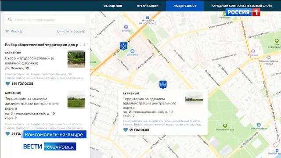Switch to the ОРГАНИЗАЦИИ tab
The width and height of the screenshot is (281, 158).
click(148, 6)
